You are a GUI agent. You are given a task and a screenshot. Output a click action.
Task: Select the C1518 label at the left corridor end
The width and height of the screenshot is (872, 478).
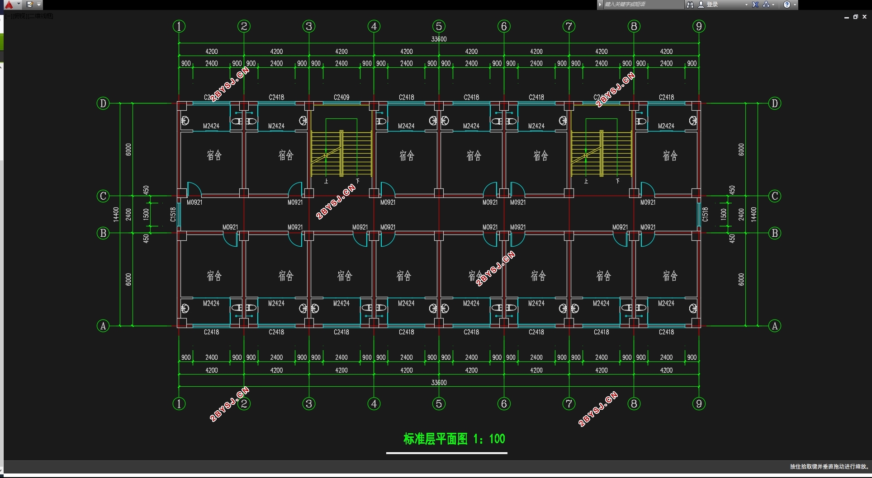(x=173, y=214)
